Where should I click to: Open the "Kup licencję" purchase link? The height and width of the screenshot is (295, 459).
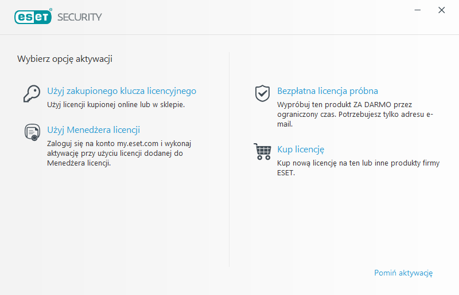(x=301, y=150)
